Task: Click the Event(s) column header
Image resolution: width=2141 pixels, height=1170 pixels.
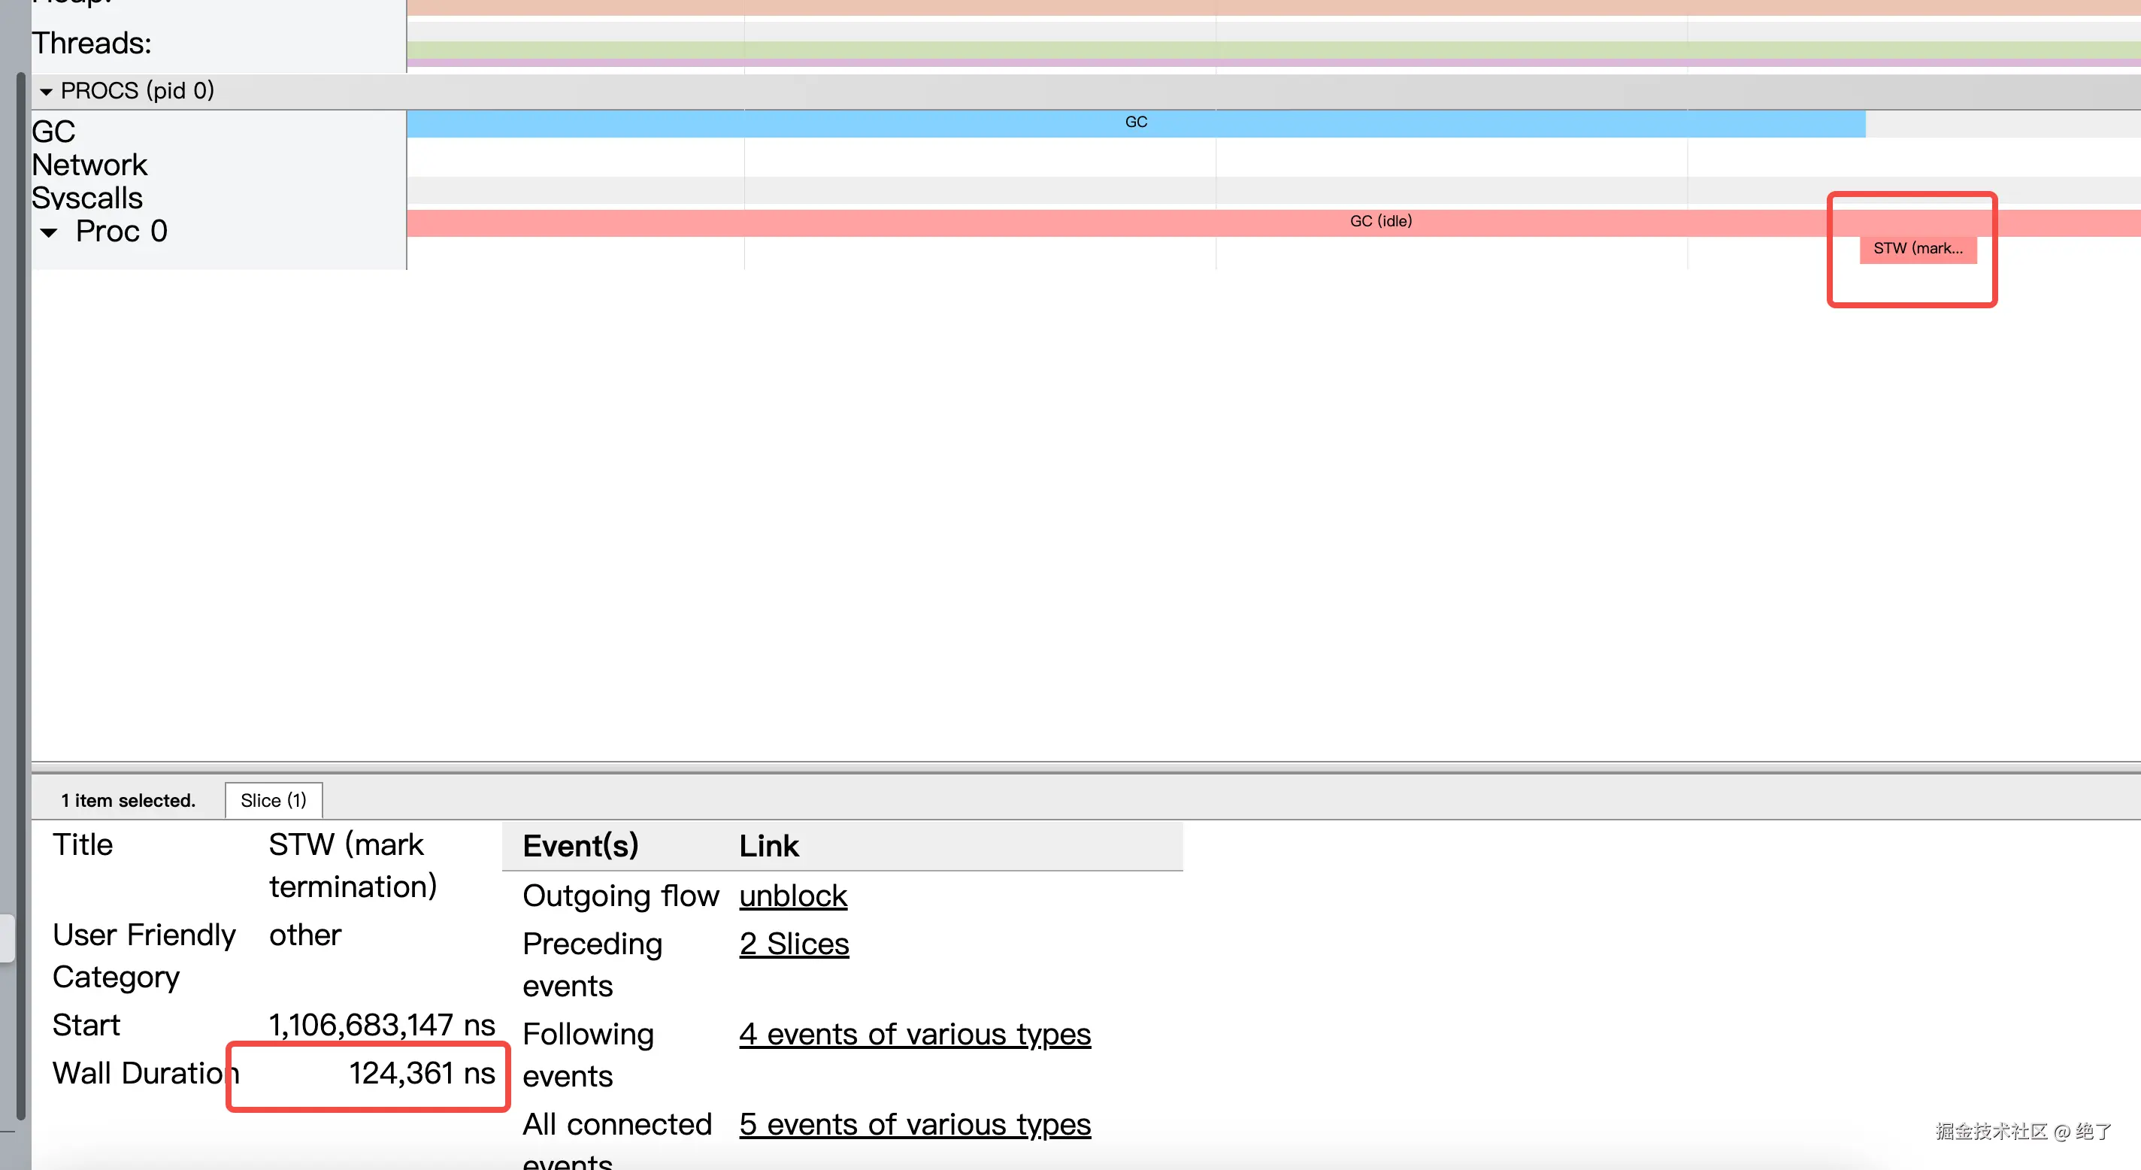Action: pyautogui.click(x=580, y=847)
